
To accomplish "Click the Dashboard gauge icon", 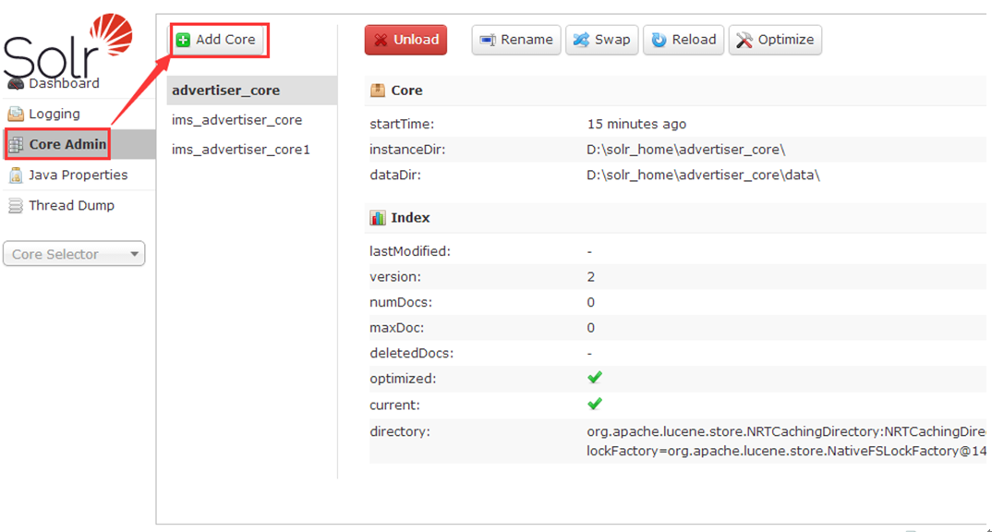I will 16,83.
